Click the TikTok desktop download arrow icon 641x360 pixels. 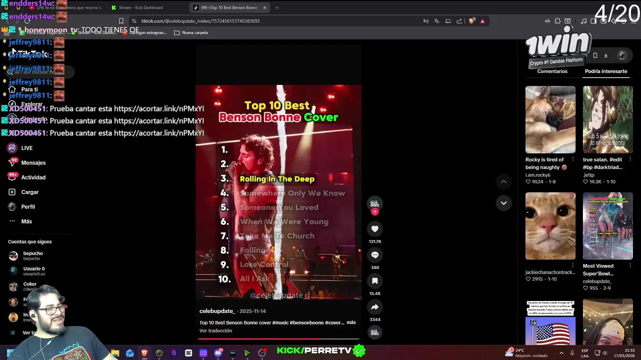605,55
